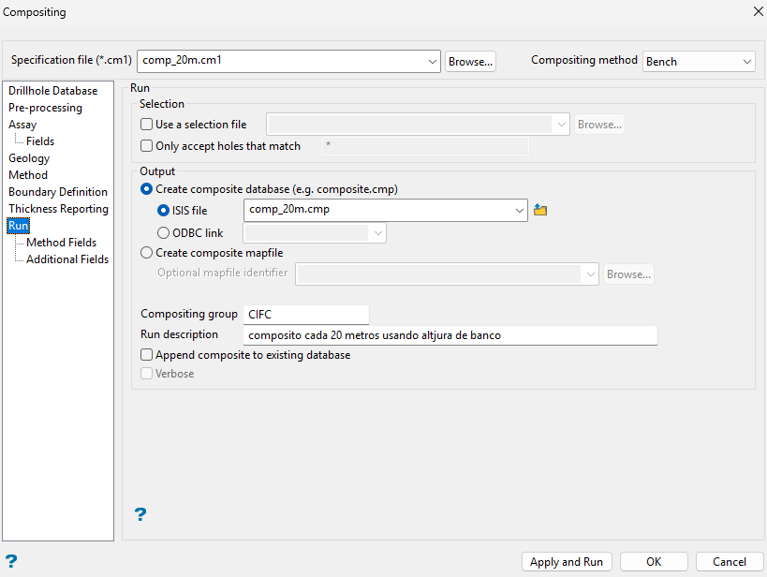Open Fields under Assay
The width and height of the screenshot is (767, 577).
(x=40, y=141)
